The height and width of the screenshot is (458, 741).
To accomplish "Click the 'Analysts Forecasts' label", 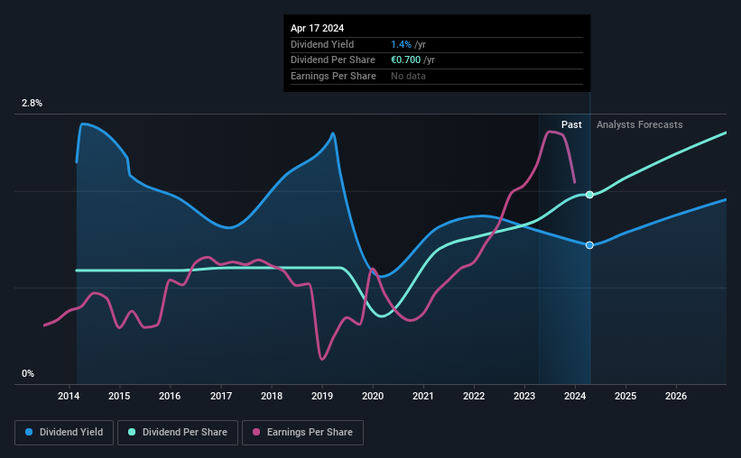I will coord(639,124).
